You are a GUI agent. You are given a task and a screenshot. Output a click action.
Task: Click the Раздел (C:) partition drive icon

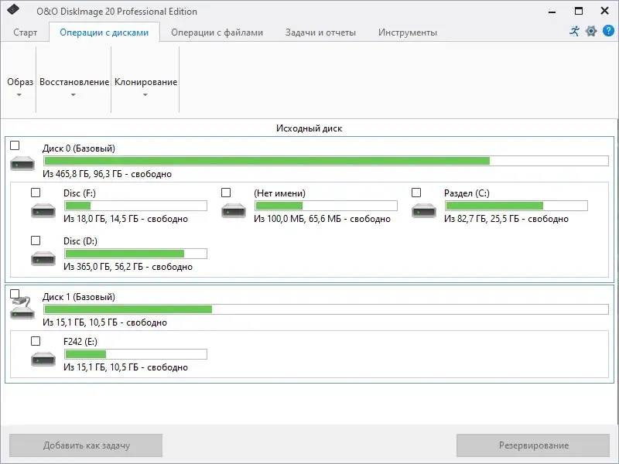(x=424, y=210)
